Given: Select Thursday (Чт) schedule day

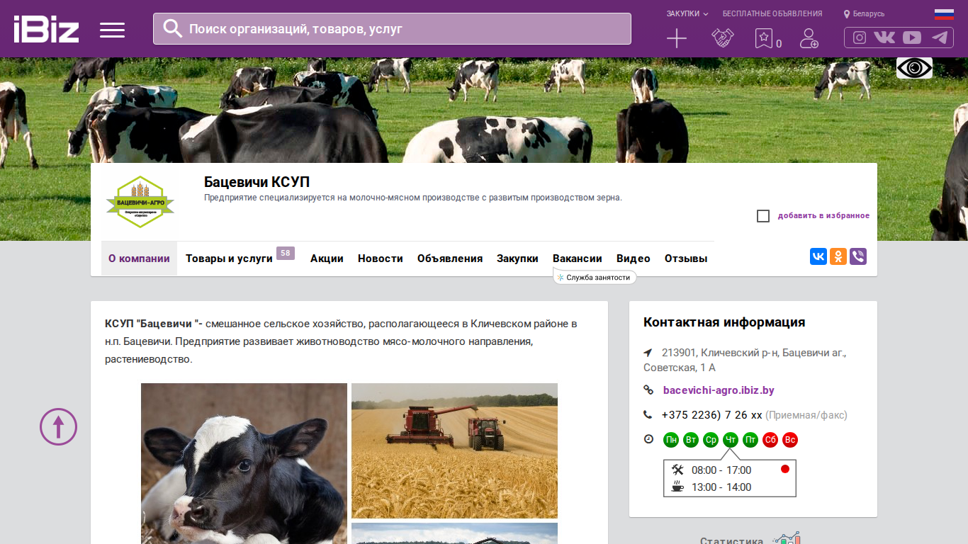Looking at the screenshot, I should pyautogui.click(x=731, y=440).
